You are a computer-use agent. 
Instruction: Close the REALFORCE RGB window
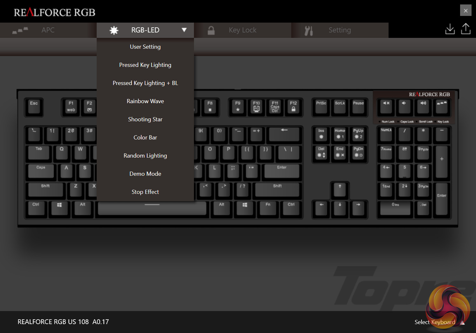tap(466, 11)
